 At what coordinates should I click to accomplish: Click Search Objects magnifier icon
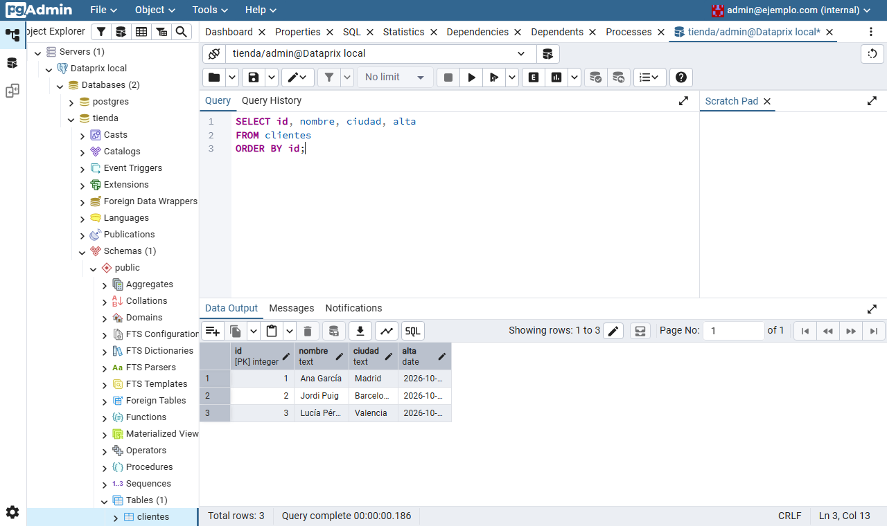click(x=182, y=32)
